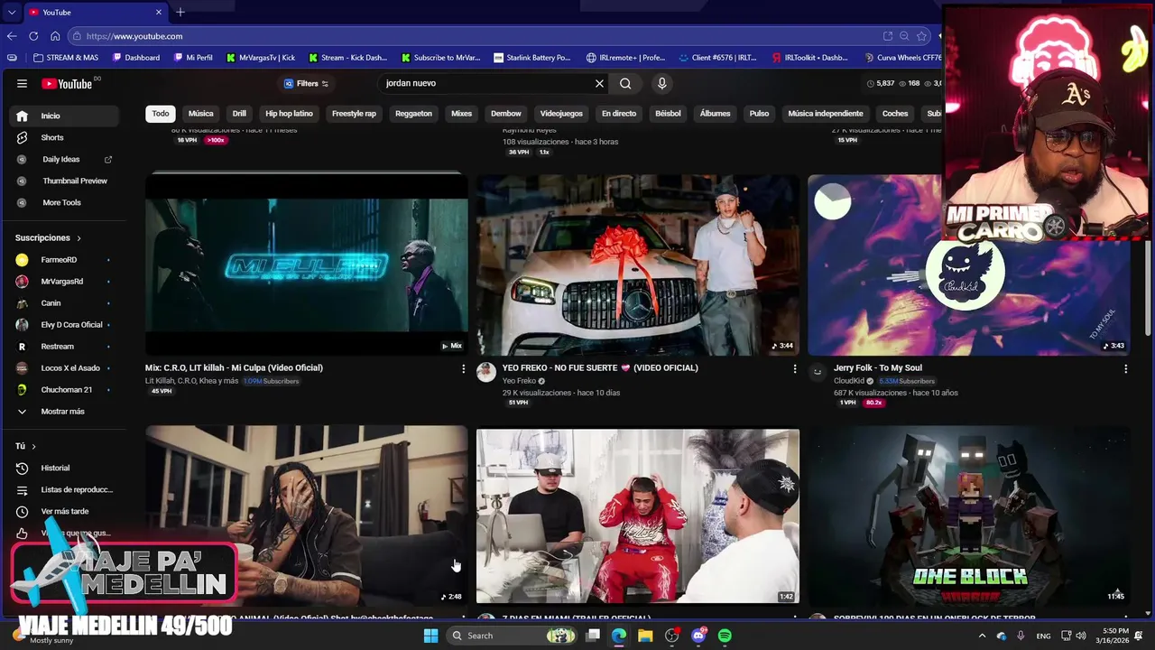
Task: Click Yeo Freko channel name
Action: (519, 381)
